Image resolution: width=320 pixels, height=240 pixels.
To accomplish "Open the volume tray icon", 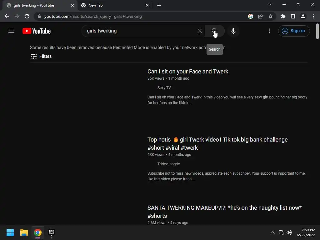I will coord(289,232).
